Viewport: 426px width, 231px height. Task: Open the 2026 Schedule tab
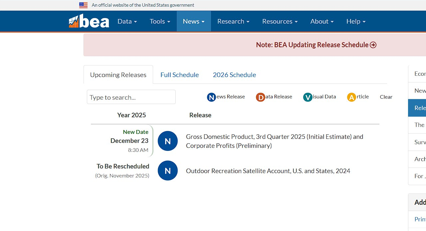click(x=234, y=75)
